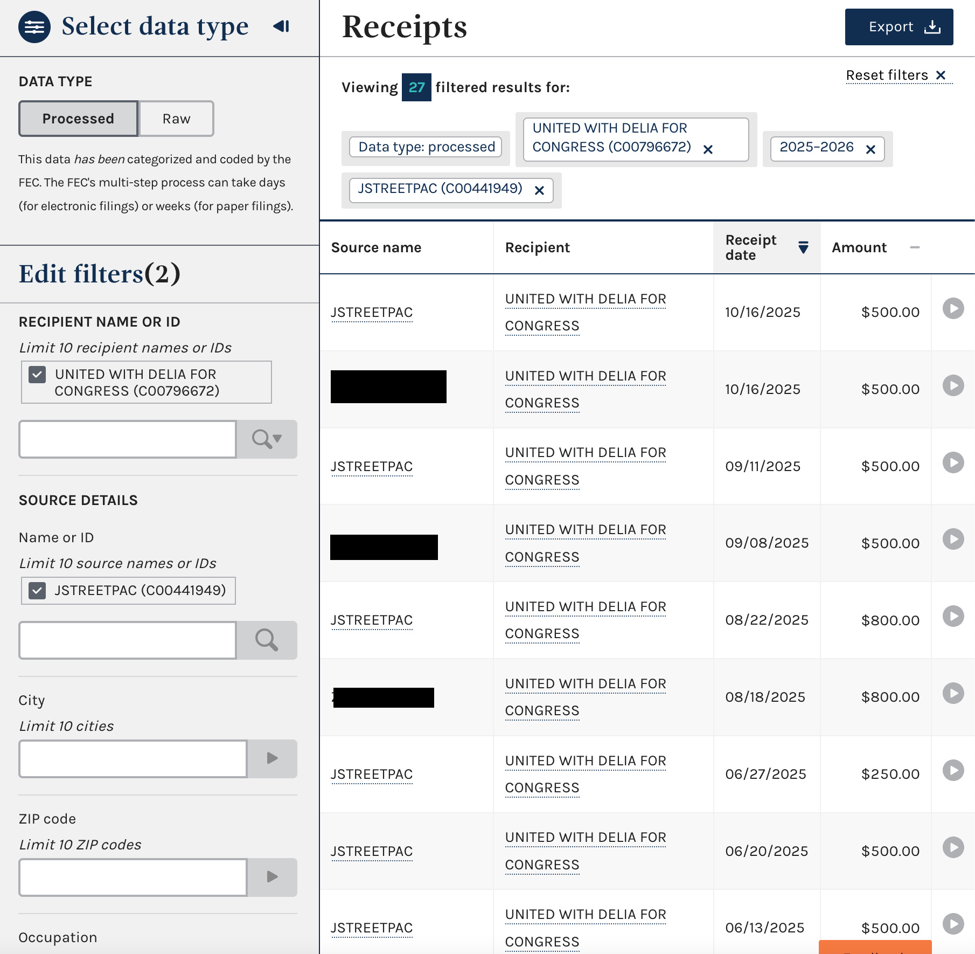Open the recipient search dropdown button
Screen dimensions: 975x954
(x=267, y=439)
